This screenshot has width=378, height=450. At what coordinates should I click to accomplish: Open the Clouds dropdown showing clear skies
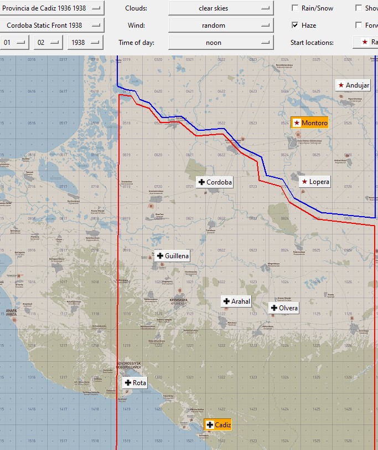tap(221, 8)
